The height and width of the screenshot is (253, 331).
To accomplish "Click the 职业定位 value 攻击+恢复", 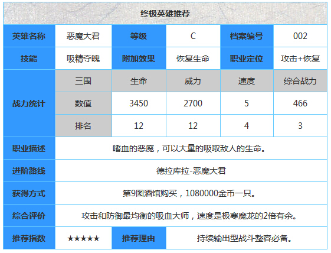I will [300, 59].
